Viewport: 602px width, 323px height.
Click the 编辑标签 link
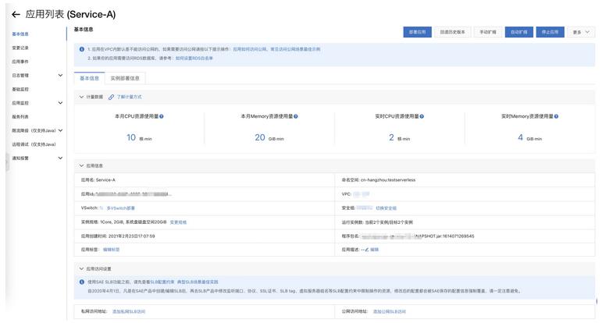click(112, 250)
